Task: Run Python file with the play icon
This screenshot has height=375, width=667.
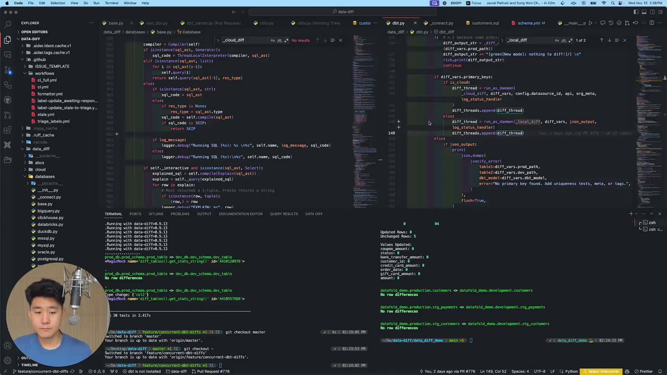Action: pyautogui.click(x=590, y=23)
